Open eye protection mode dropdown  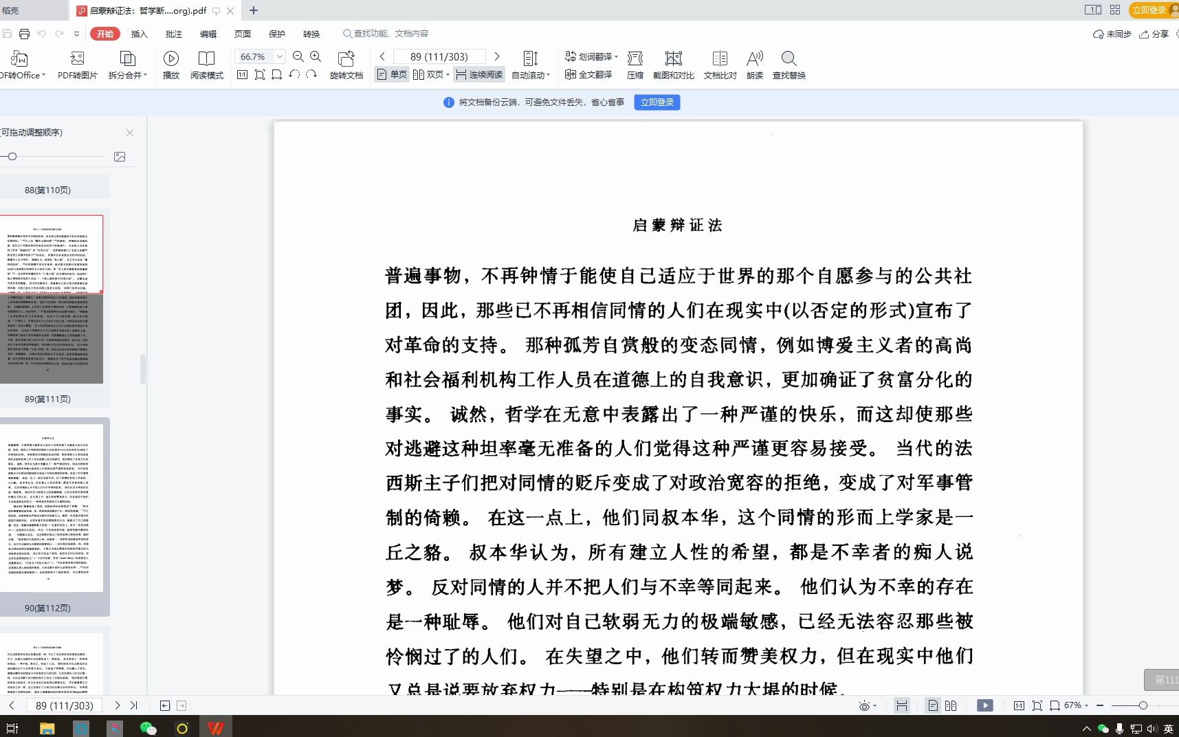tap(868, 705)
